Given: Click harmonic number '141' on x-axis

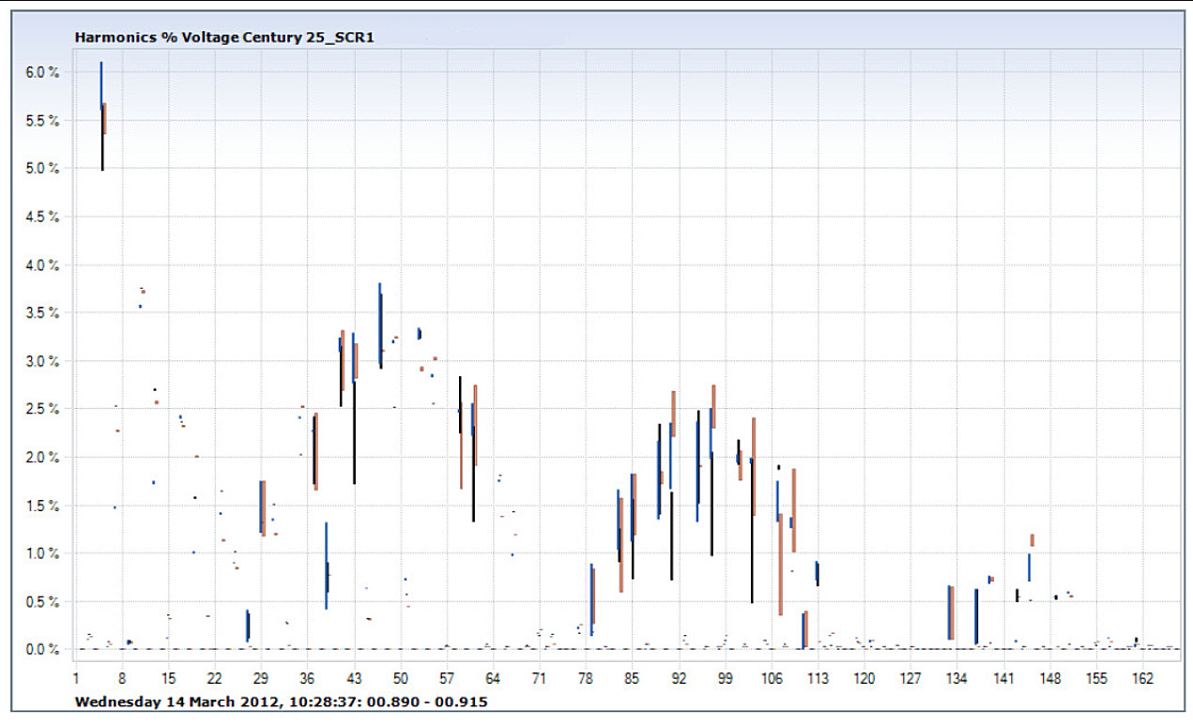Looking at the screenshot, I should 1004,677.
